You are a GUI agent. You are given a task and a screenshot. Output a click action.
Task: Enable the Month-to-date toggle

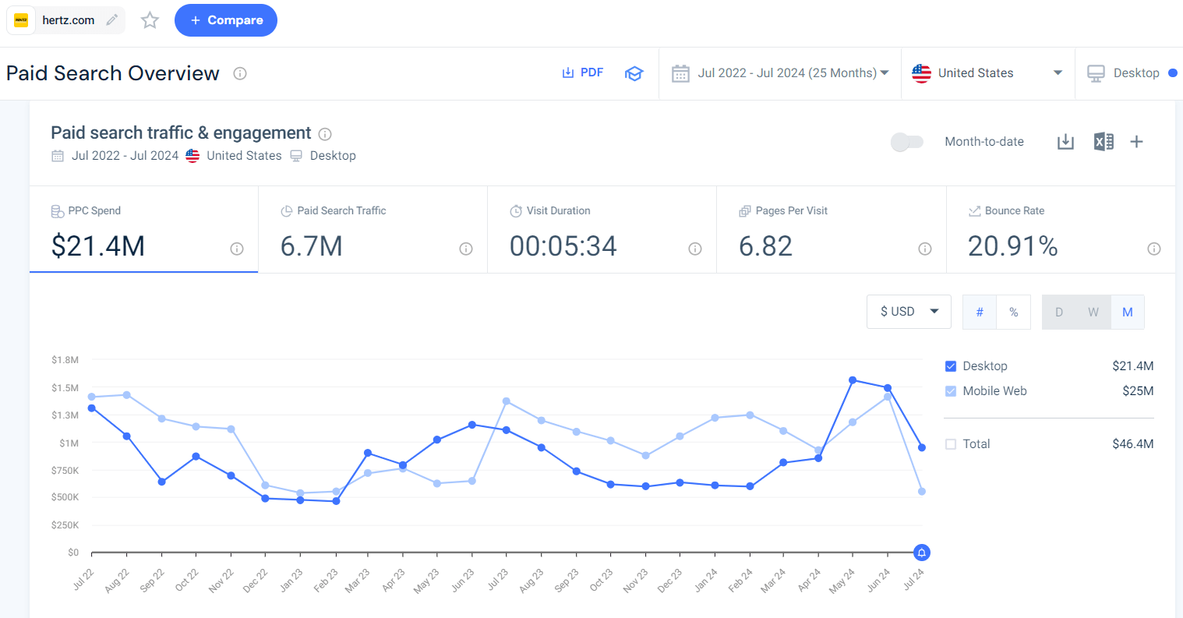pos(906,141)
